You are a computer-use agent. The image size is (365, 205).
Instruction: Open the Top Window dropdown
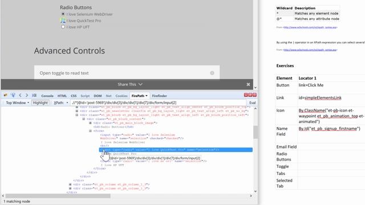18,102
